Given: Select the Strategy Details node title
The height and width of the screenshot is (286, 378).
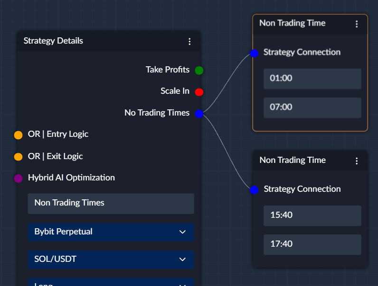Looking at the screenshot, I should 53,41.
